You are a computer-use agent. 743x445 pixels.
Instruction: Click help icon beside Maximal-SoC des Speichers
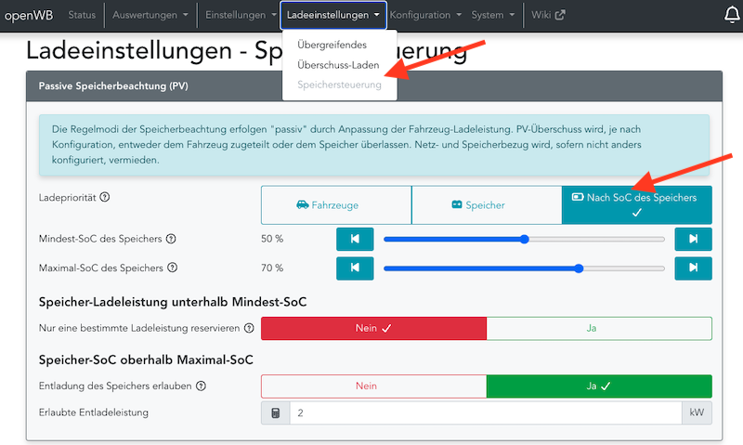[171, 268]
